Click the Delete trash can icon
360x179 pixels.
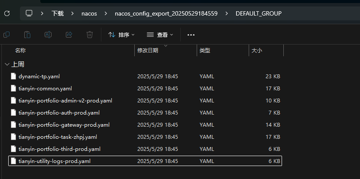[90, 35]
